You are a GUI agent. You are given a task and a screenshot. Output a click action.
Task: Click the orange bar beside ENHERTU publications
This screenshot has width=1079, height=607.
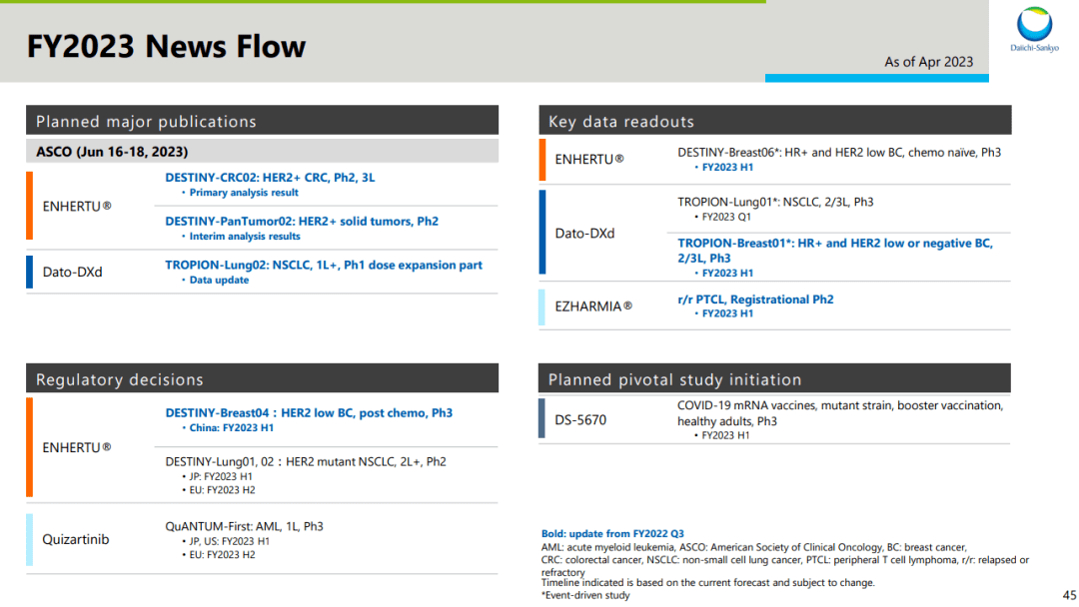point(30,206)
